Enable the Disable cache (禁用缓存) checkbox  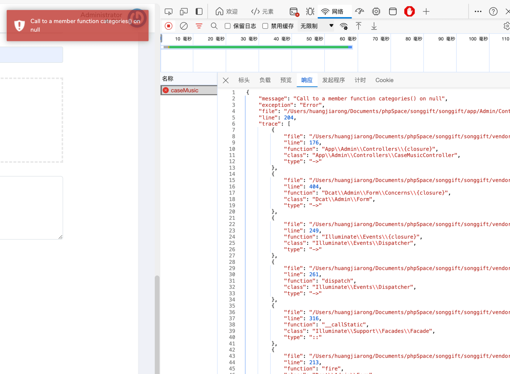(x=265, y=26)
